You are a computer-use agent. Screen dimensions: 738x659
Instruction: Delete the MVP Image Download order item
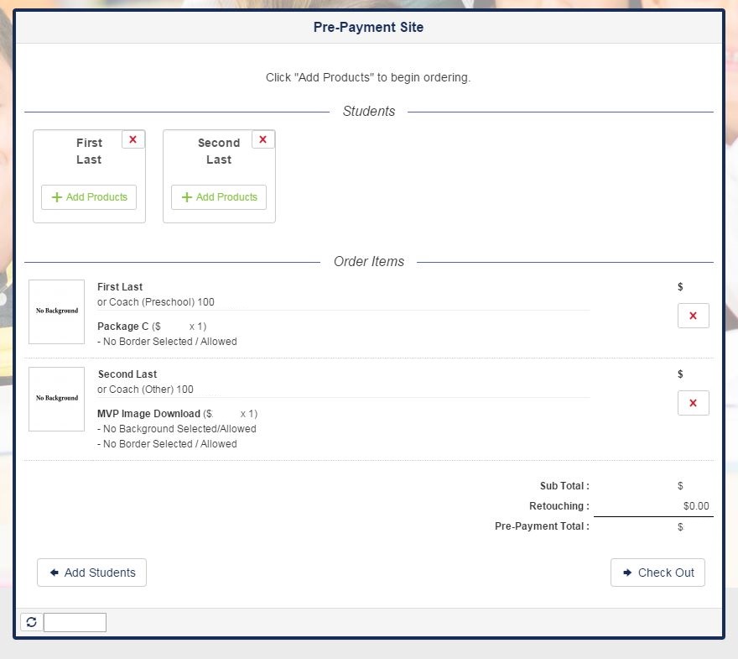tap(693, 403)
